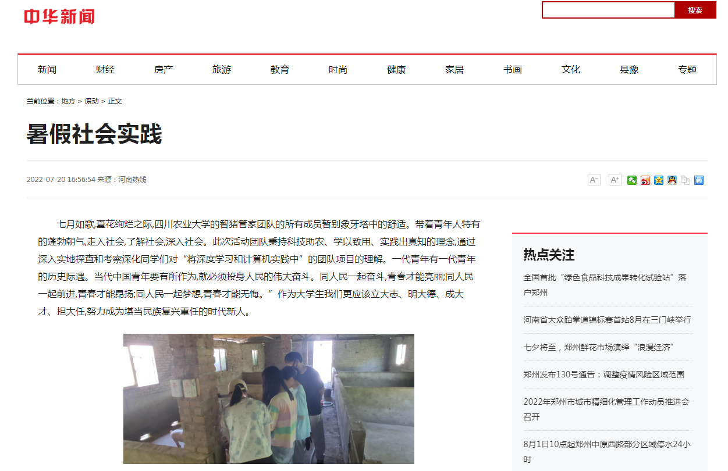Increase article font size with A+ icon
This screenshot has height=471, width=728.
pos(615,180)
